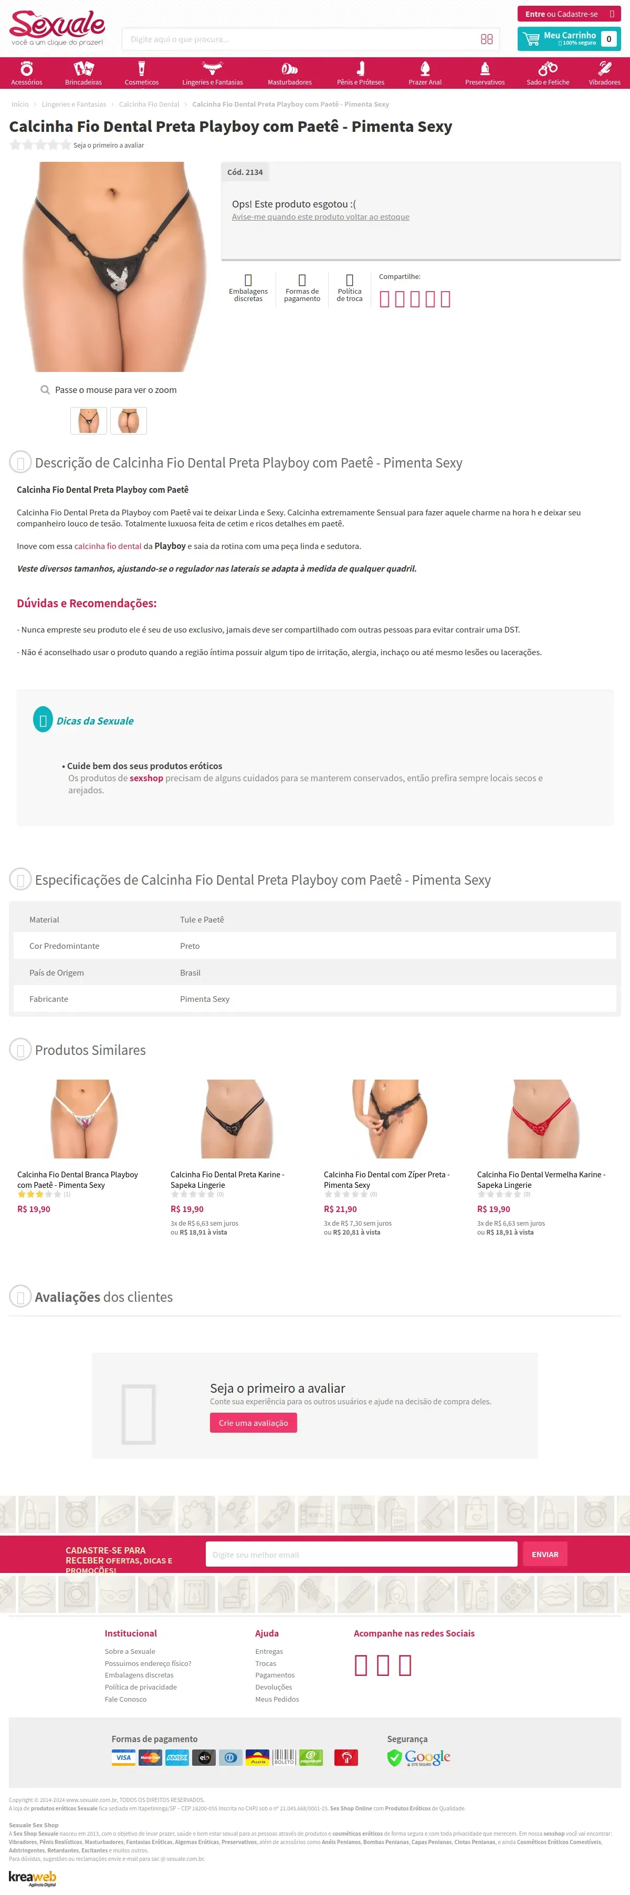
Task: Open Calcinha Fio Dental breadcrumb link
Action: click(x=149, y=105)
